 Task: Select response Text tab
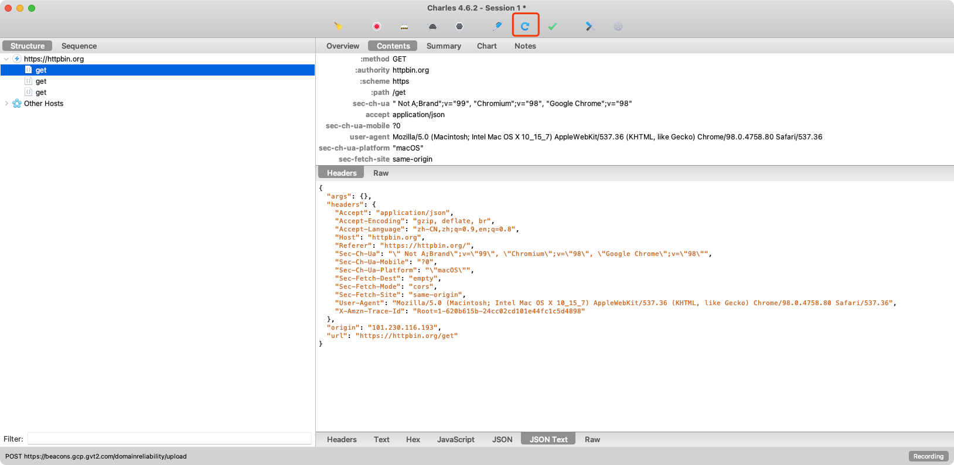pyautogui.click(x=381, y=439)
